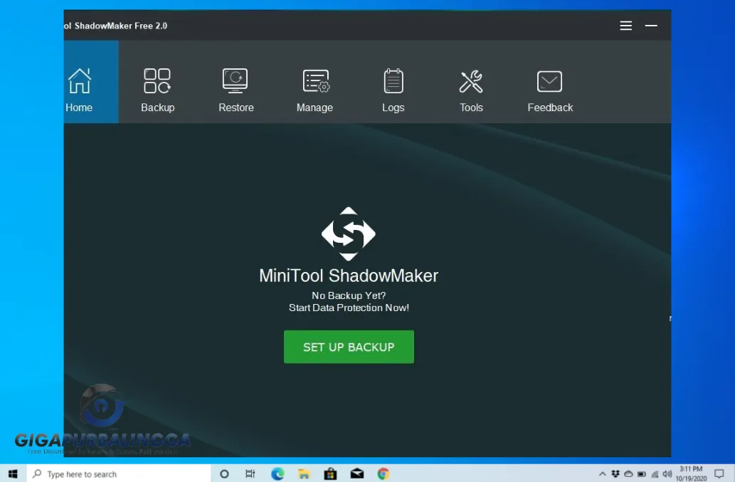Click the SET UP BACKUP button
Screen dimensions: 735x482
click(x=349, y=347)
